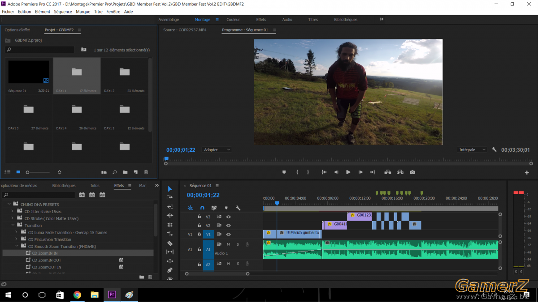
Task: Expand CD Jitter shake 15sec folder
Action: click(x=13, y=211)
